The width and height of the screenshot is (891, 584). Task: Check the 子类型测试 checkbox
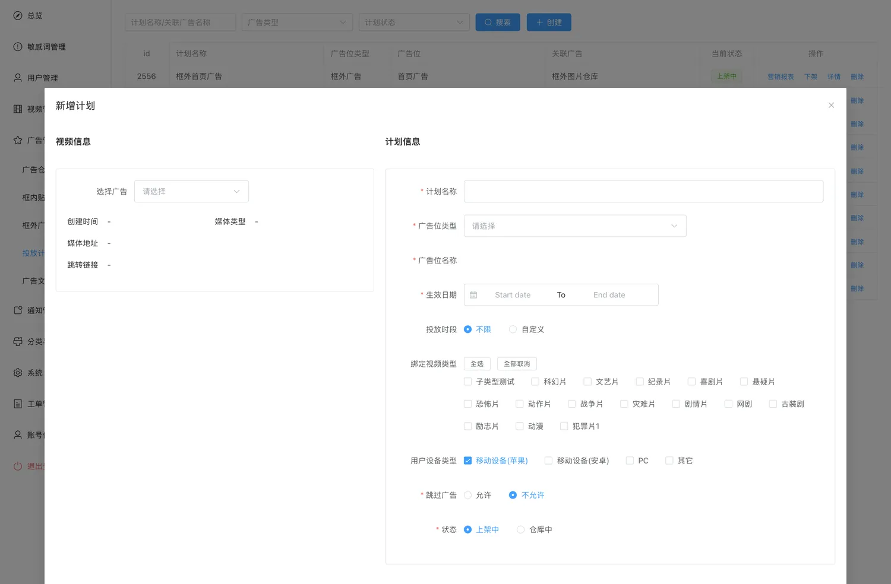[x=467, y=382]
